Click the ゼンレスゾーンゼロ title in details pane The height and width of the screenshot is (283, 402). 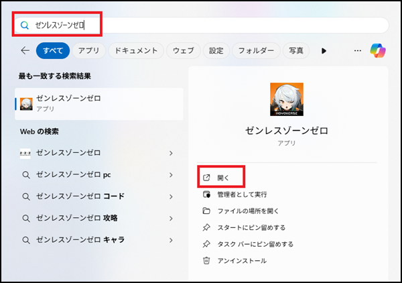[287, 131]
